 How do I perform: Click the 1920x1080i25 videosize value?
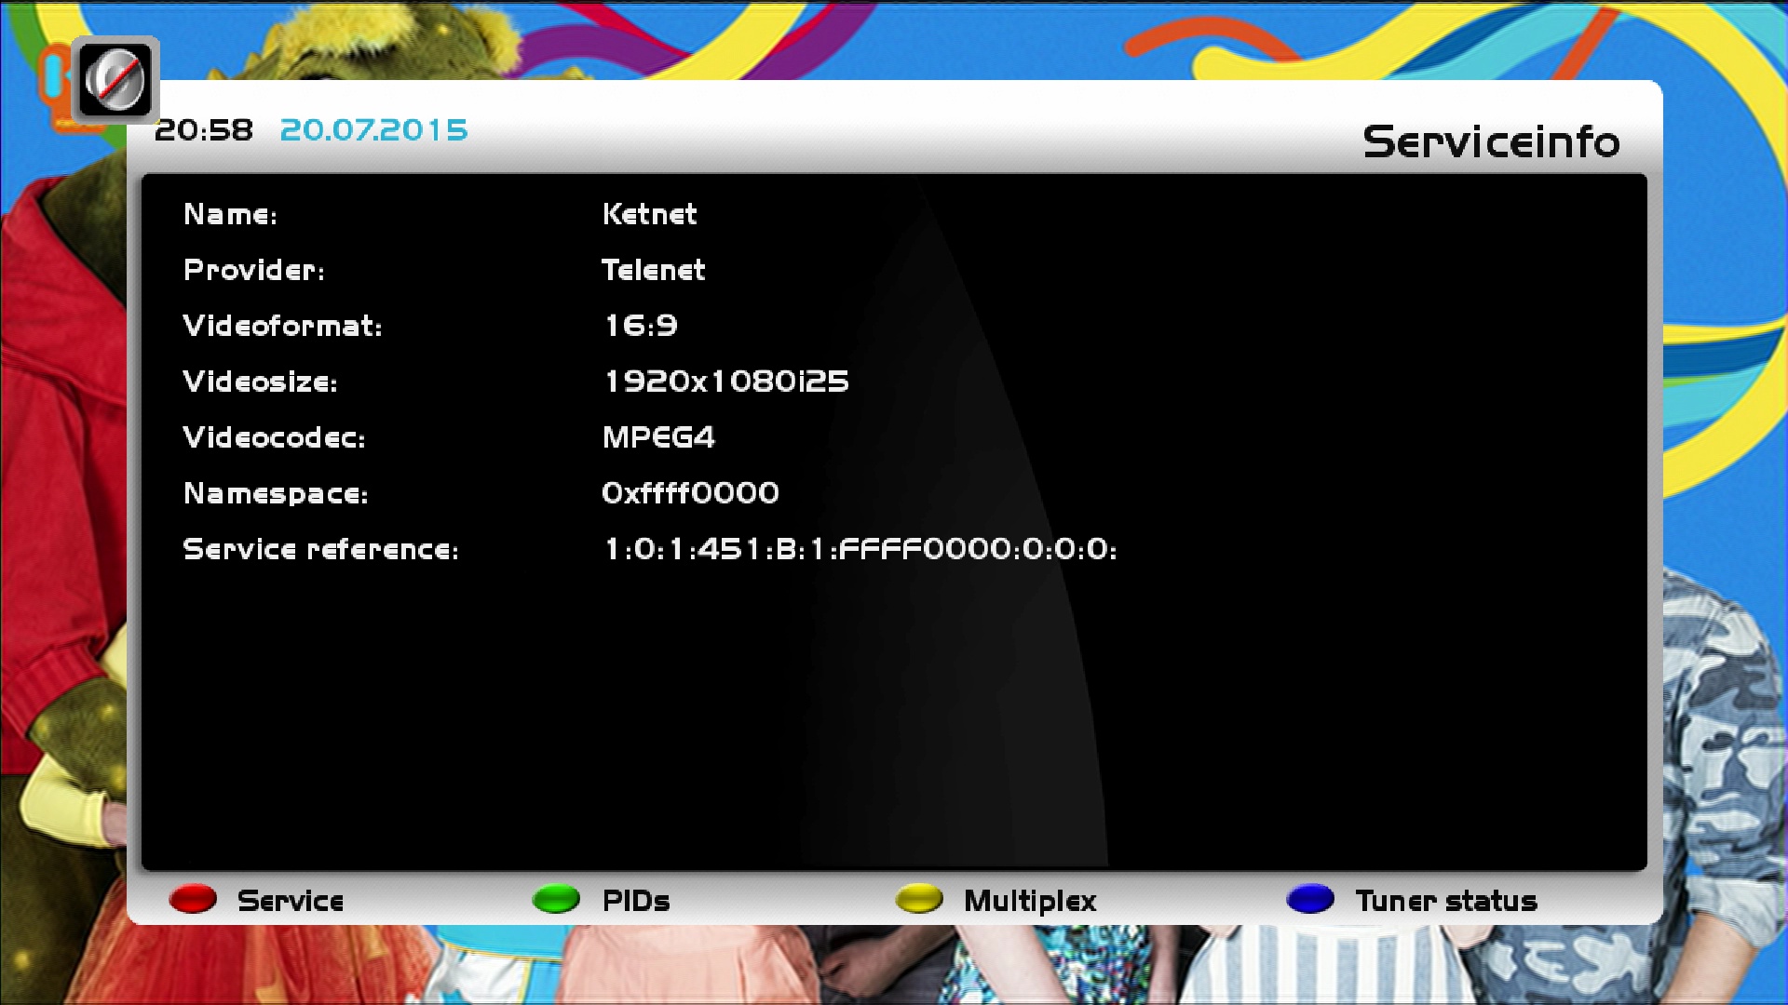pyautogui.click(x=725, y=382)
